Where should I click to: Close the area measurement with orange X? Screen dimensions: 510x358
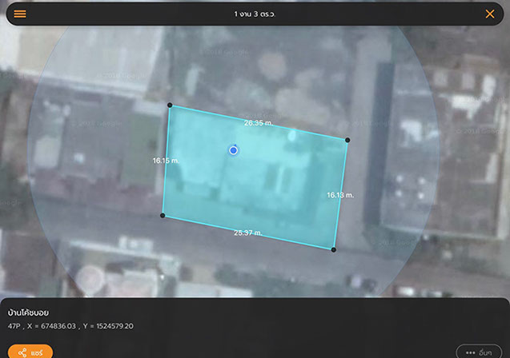(x=490, y=14)
